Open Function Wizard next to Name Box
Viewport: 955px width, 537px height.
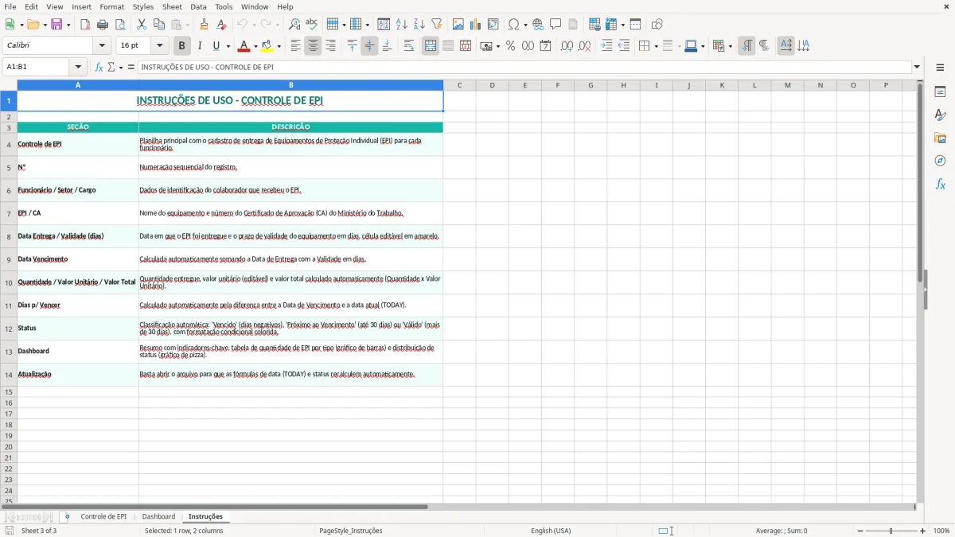tap(99, 68)
